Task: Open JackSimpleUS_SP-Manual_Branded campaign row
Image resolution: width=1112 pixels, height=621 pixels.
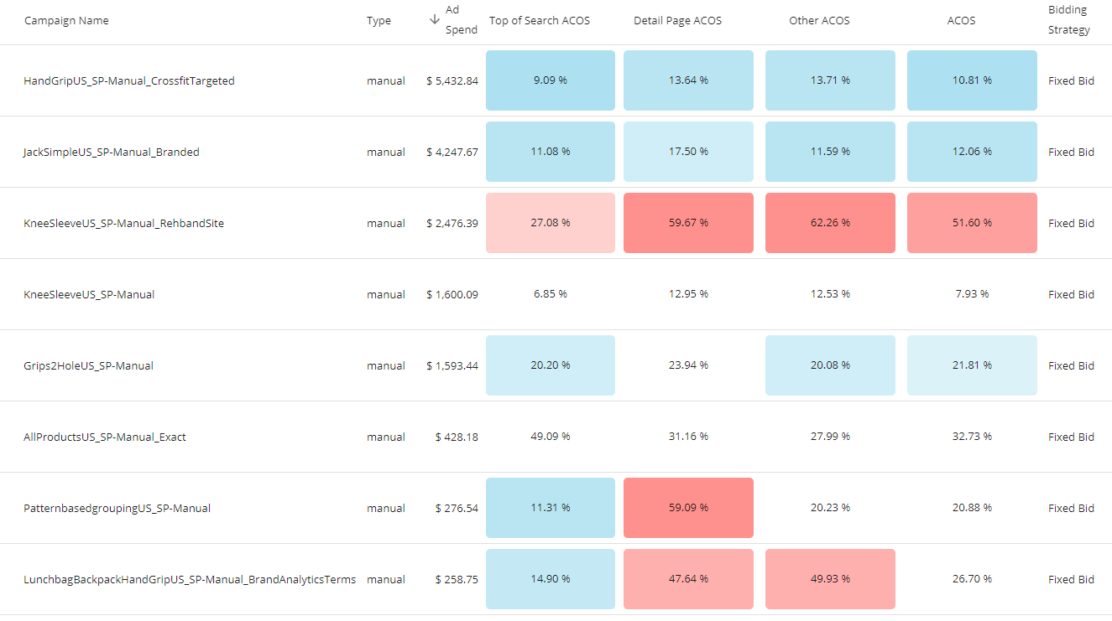Action: click(112, 153)
